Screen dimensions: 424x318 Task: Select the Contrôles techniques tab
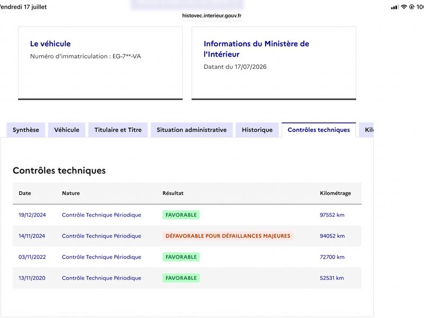pos(319,130)
